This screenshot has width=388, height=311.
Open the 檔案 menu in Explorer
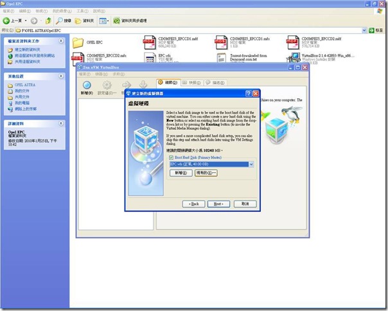pos(8,11)
